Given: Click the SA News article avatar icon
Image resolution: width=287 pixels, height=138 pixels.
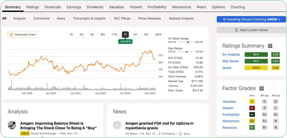Looking at the screenshot, I should pos(117,125).
